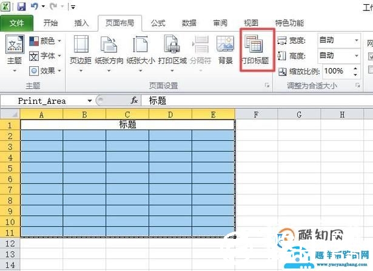Choose 纸张方向 page orientation
This screenshot has width=373, height=271.
(109, 53)
